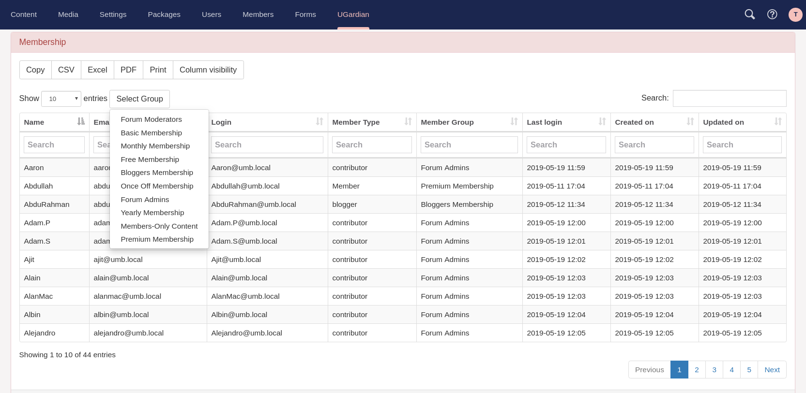Focus the global table Search field
The image size is (806, 393).
[729, 99]
